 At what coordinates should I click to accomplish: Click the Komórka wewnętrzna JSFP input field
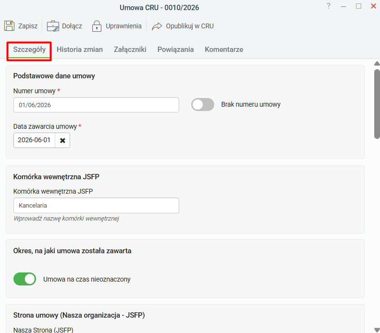point(96,206)
